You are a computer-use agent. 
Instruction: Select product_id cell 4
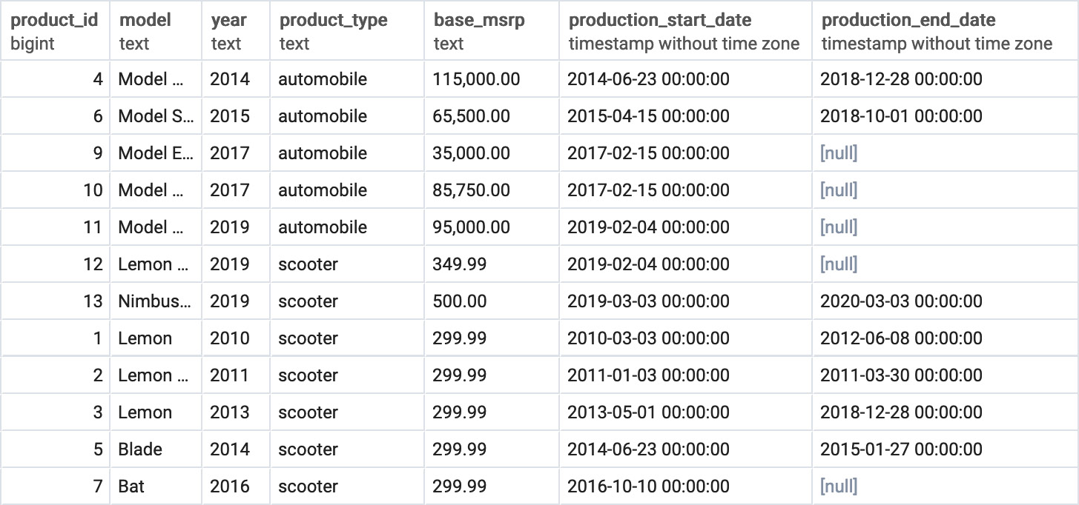click(55, 78)
